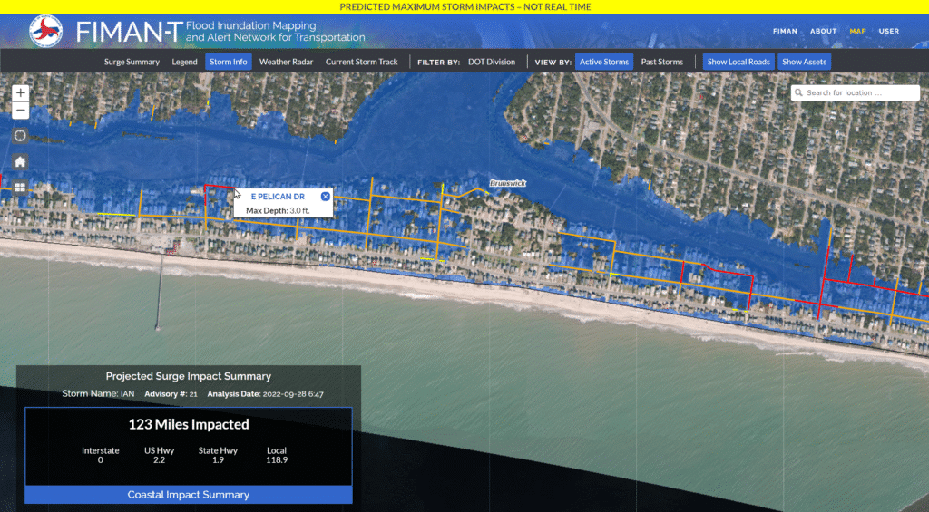Toggle Show Local Roads on
The width and height of the screenshot is (929, 512).
(x=738, y=62)
